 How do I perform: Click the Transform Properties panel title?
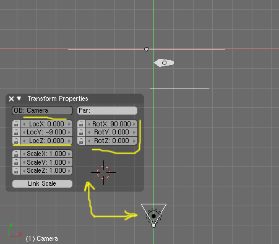58,98
